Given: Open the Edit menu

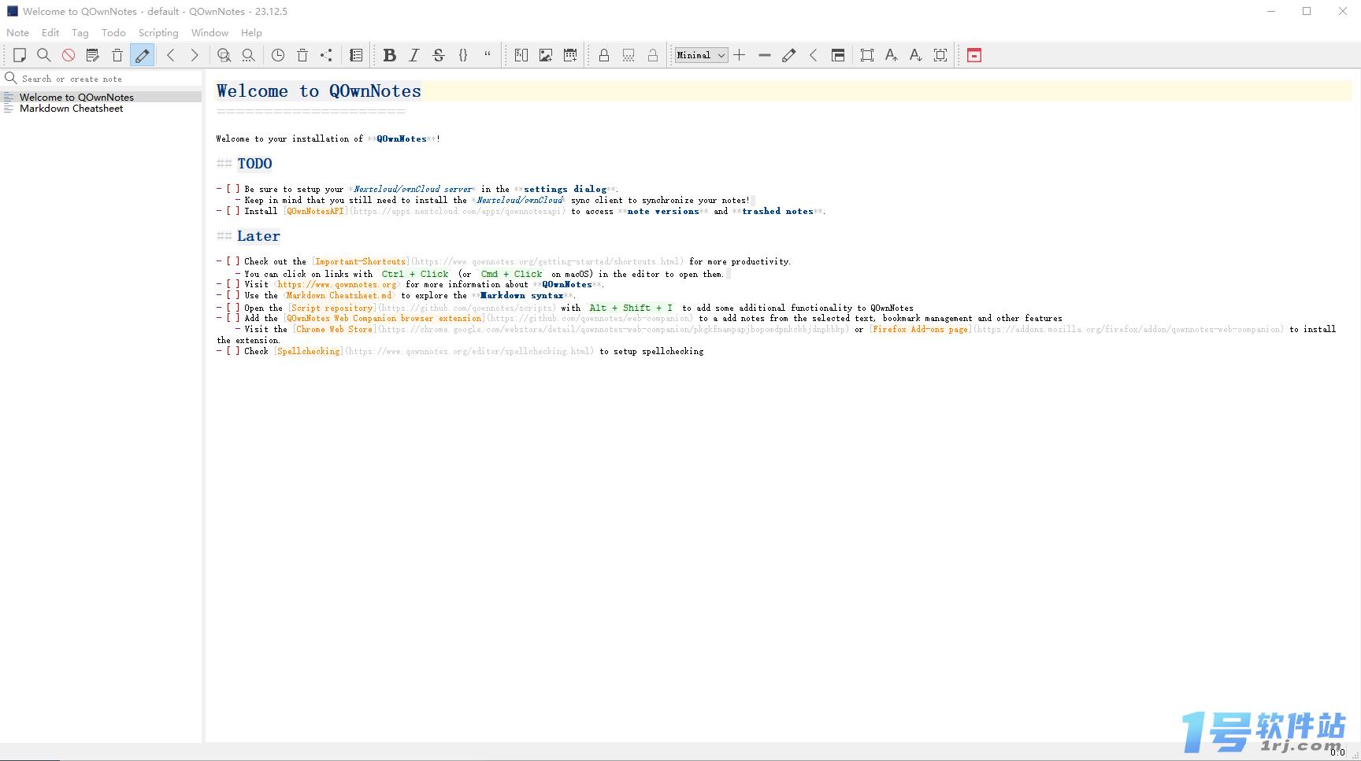Looking at the screenshot, I should pos(50,33).
